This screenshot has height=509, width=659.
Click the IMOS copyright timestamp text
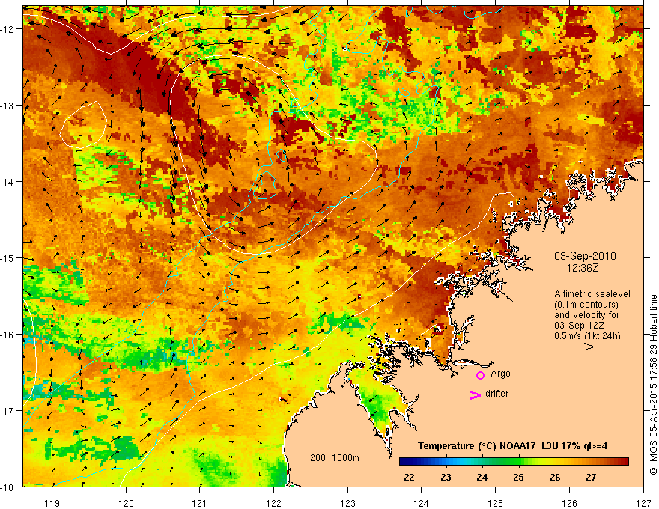tap(653, 384)
